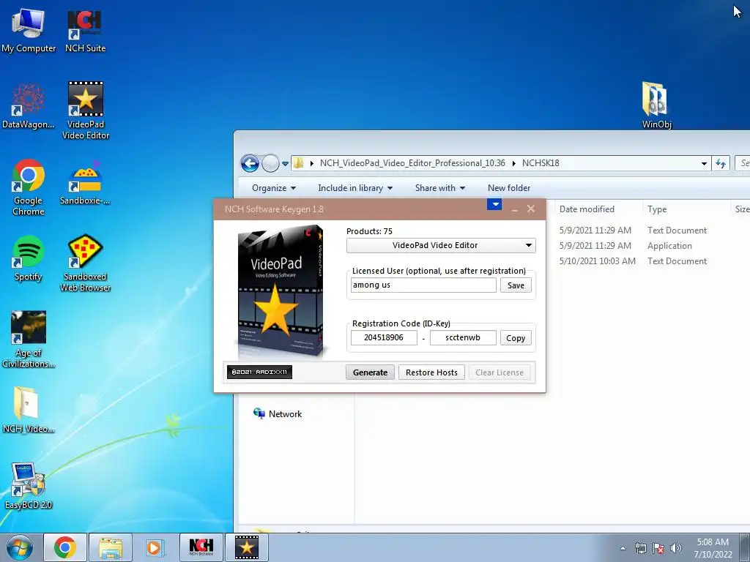The width and height of the screenshot is (750, 562).
Task: Select EasyBCD 2.0 desktop shortcut
Action: coord(29,486)
